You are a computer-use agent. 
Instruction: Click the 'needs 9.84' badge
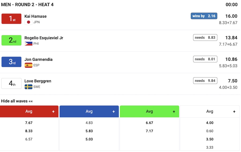pos(205,81)
